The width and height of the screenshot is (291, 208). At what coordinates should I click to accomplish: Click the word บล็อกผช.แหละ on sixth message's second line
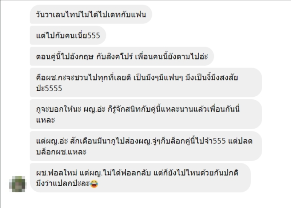pos(61,152)
